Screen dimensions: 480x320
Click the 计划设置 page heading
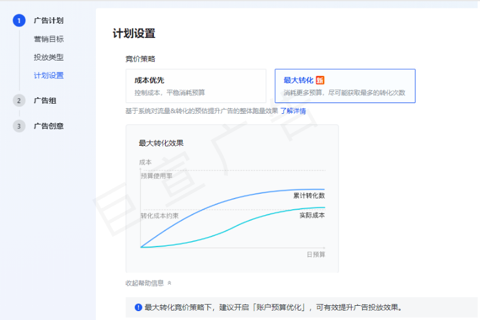click(134, 33)
